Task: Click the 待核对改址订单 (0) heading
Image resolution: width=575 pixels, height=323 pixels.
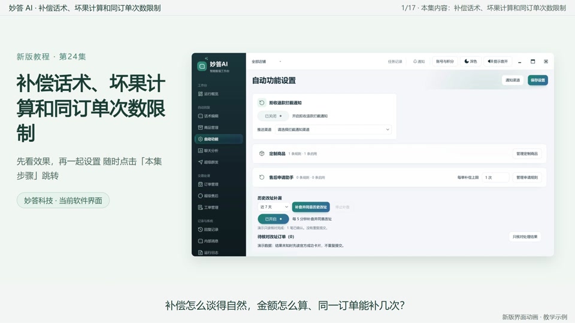Action: click(276, 237)
